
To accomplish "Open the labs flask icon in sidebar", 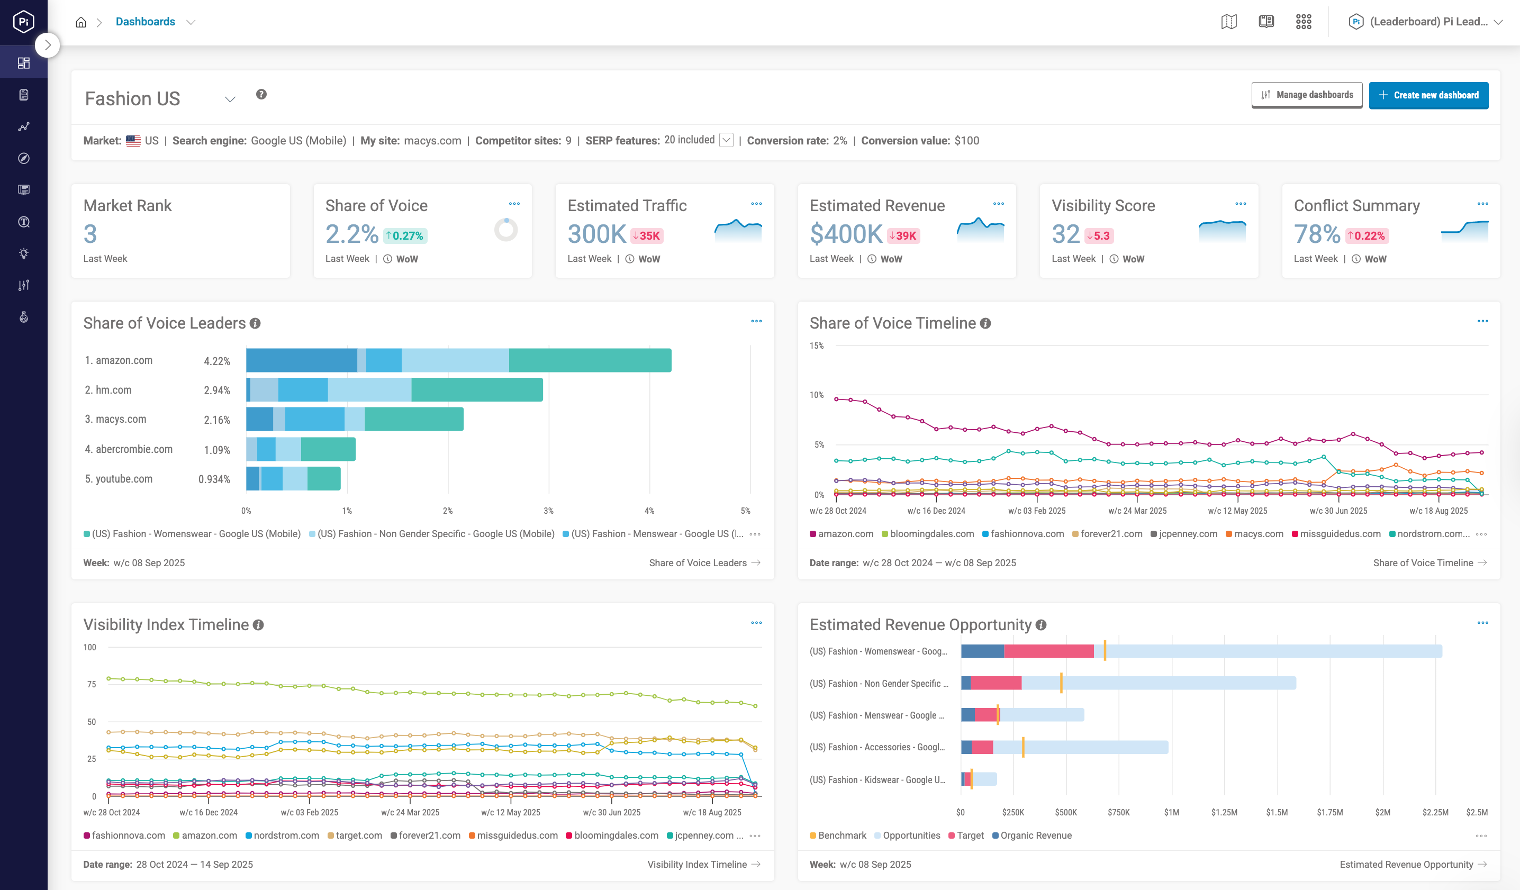I will (x=24, y=316).
